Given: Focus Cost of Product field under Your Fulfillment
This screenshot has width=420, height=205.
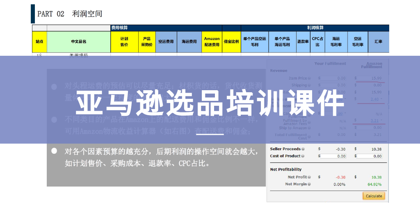Looking at the screenshot, I should (333, 156).
